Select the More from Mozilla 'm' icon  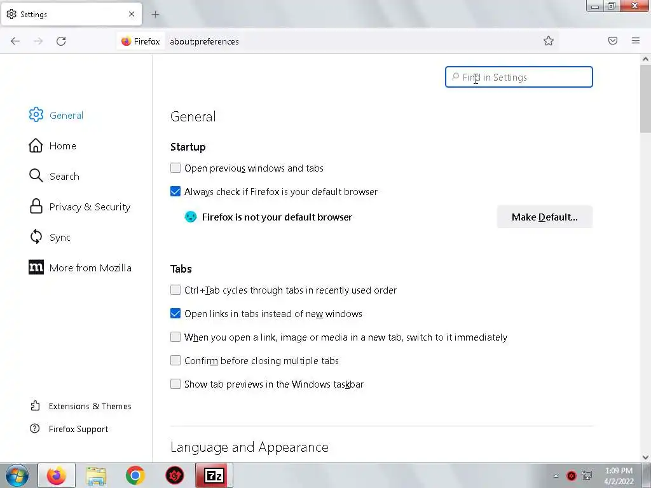tap(36, 268)
